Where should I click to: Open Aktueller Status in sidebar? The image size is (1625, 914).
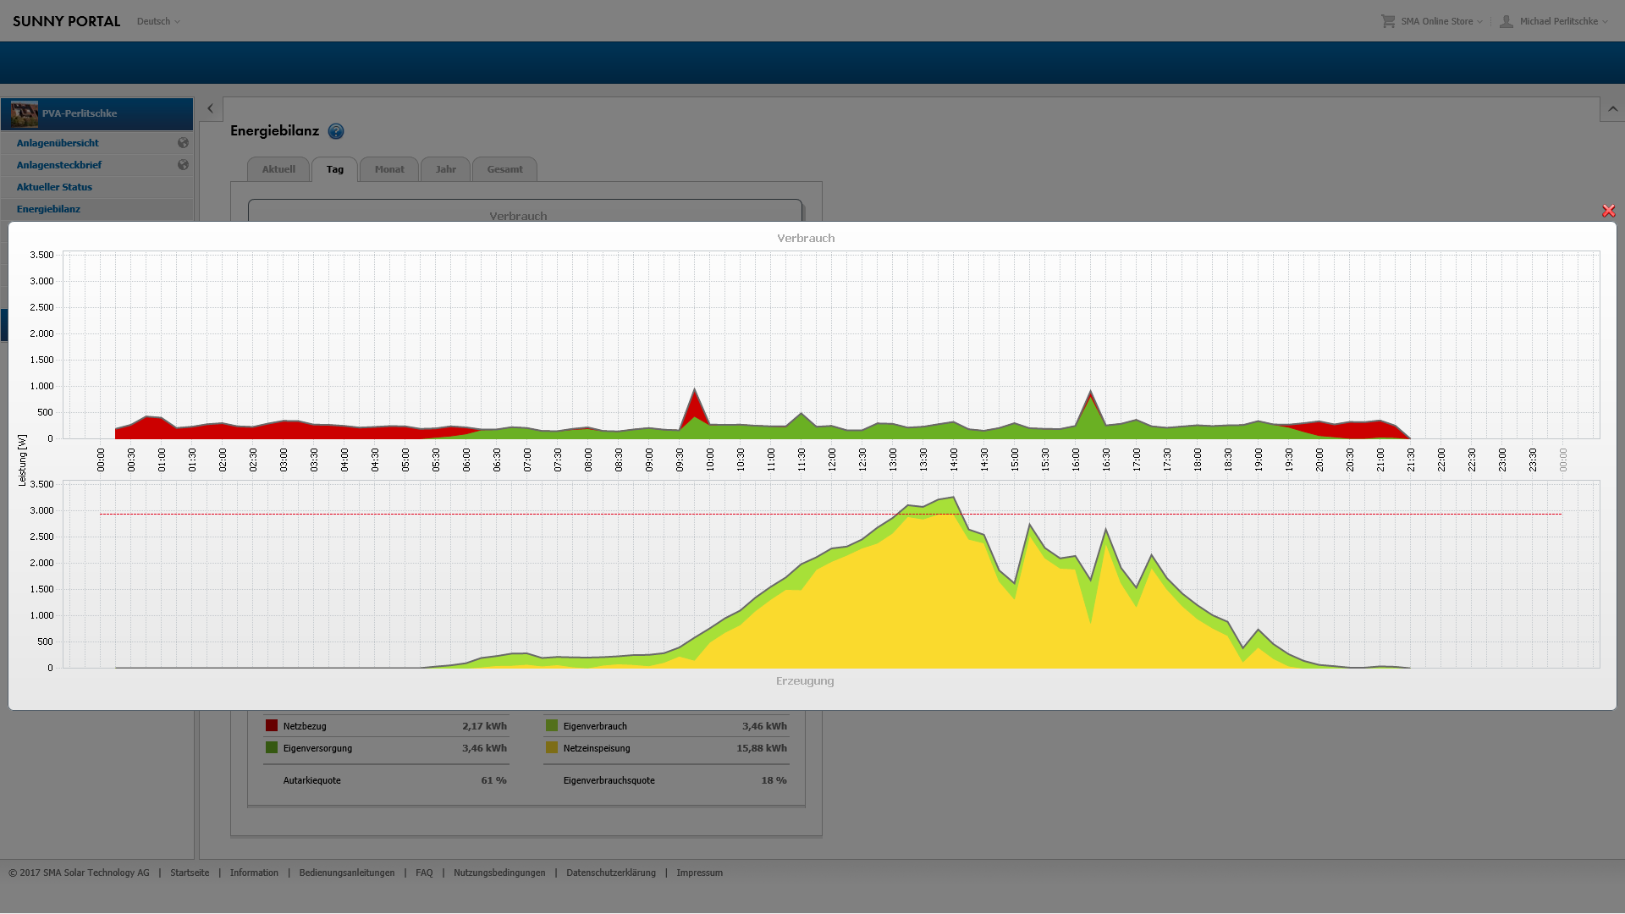tap(54, 187)
